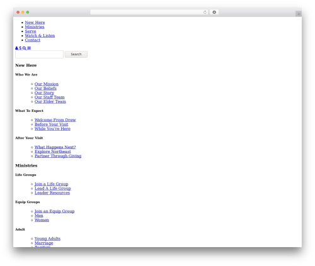Open the Our Mission link

coord(47,84)
